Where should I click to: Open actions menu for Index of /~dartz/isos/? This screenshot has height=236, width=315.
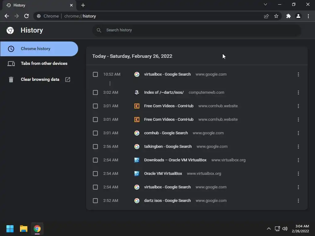pyautogui.click(x=298, y=92)
